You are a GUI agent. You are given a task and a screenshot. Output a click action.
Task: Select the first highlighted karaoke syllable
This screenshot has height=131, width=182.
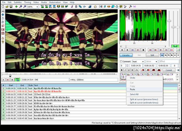pyautogui.click(x=162, y=55)
